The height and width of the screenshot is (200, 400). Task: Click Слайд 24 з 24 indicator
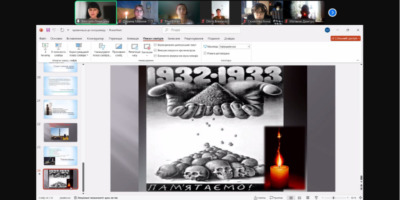pyautogui.click(x=46, y=198)
